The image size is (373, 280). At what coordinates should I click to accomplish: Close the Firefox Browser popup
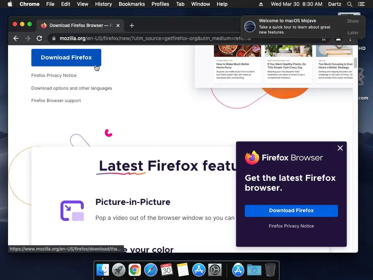(340, 148)
